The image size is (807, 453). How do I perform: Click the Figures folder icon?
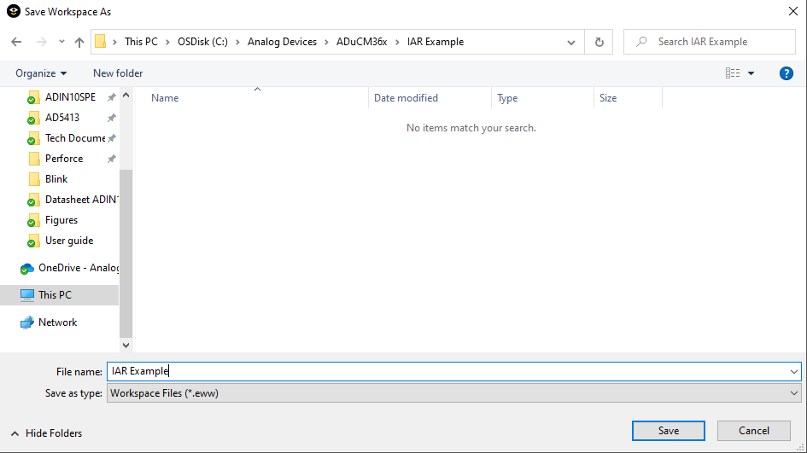click(33, 221)
